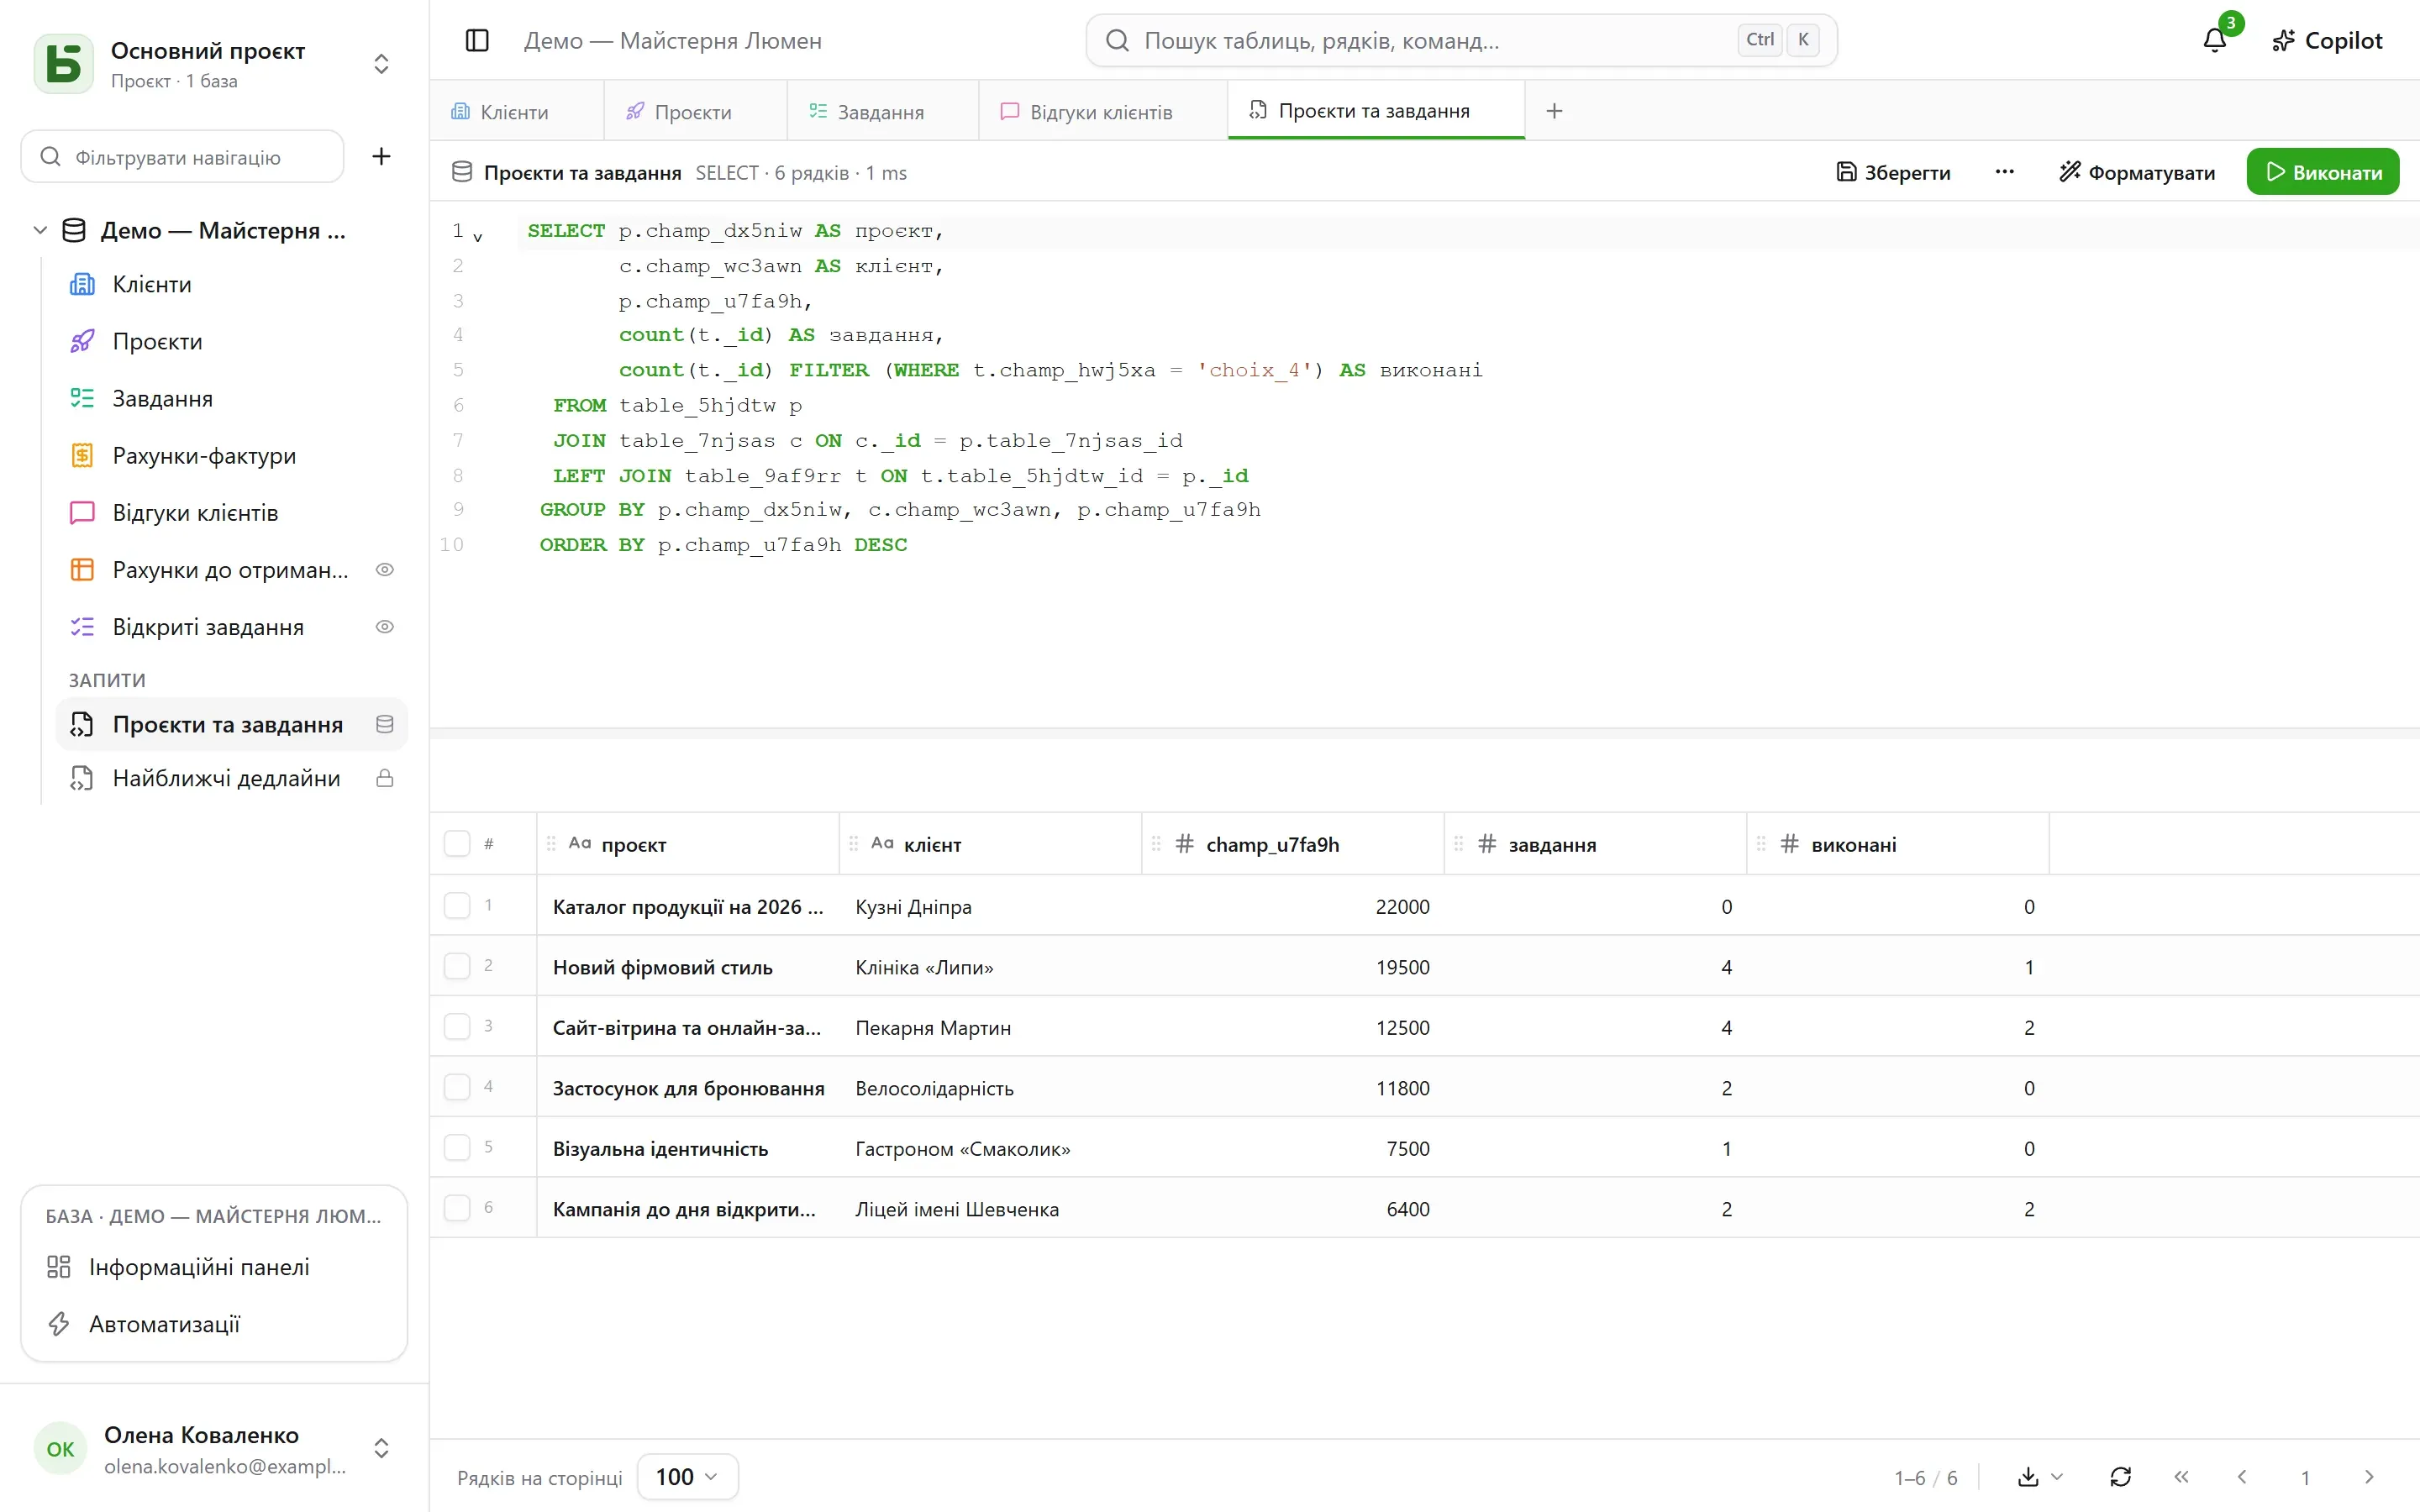
Task: Click the refresh results icon
Action: (x=2120, y=1477)
